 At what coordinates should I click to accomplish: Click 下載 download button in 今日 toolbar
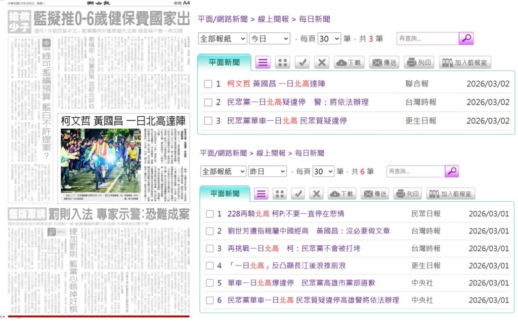tap(349, 63)
